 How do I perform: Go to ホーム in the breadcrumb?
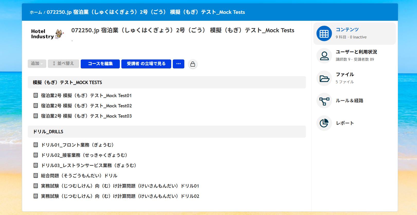pyautogui.click(x=36, y=12)
